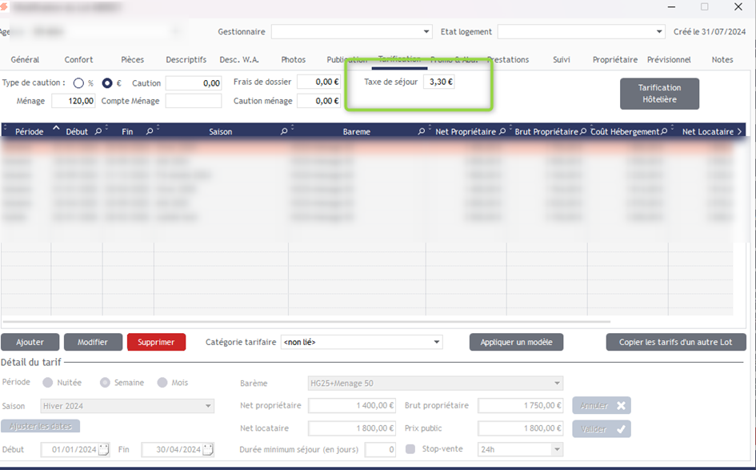Click the search icon in Bareme column
Screen dimensions: 756x470
[x=422, y=131]
